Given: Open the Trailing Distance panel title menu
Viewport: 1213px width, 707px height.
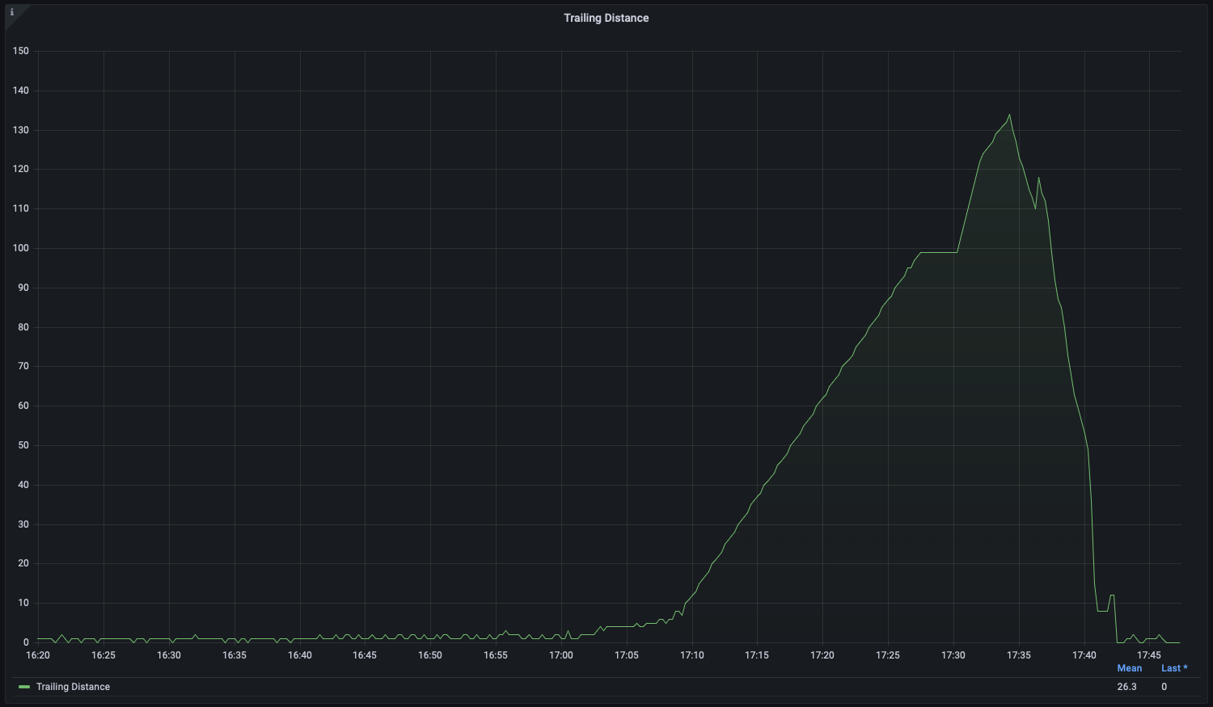Looking at the screenshot, I should [606, 17].
